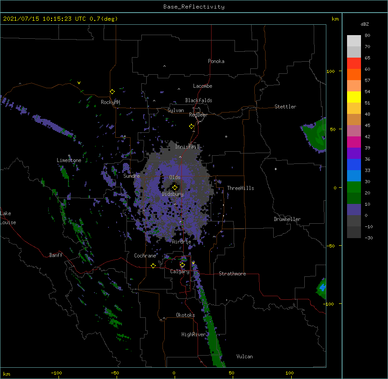Click the Innisfail label
Image resolution: width=388 pixels, height=379 pixels.
pyautogui.click(x=187, y=147)
